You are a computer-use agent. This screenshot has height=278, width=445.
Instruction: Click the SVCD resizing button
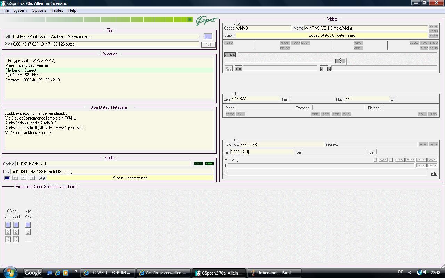(410, 160)
